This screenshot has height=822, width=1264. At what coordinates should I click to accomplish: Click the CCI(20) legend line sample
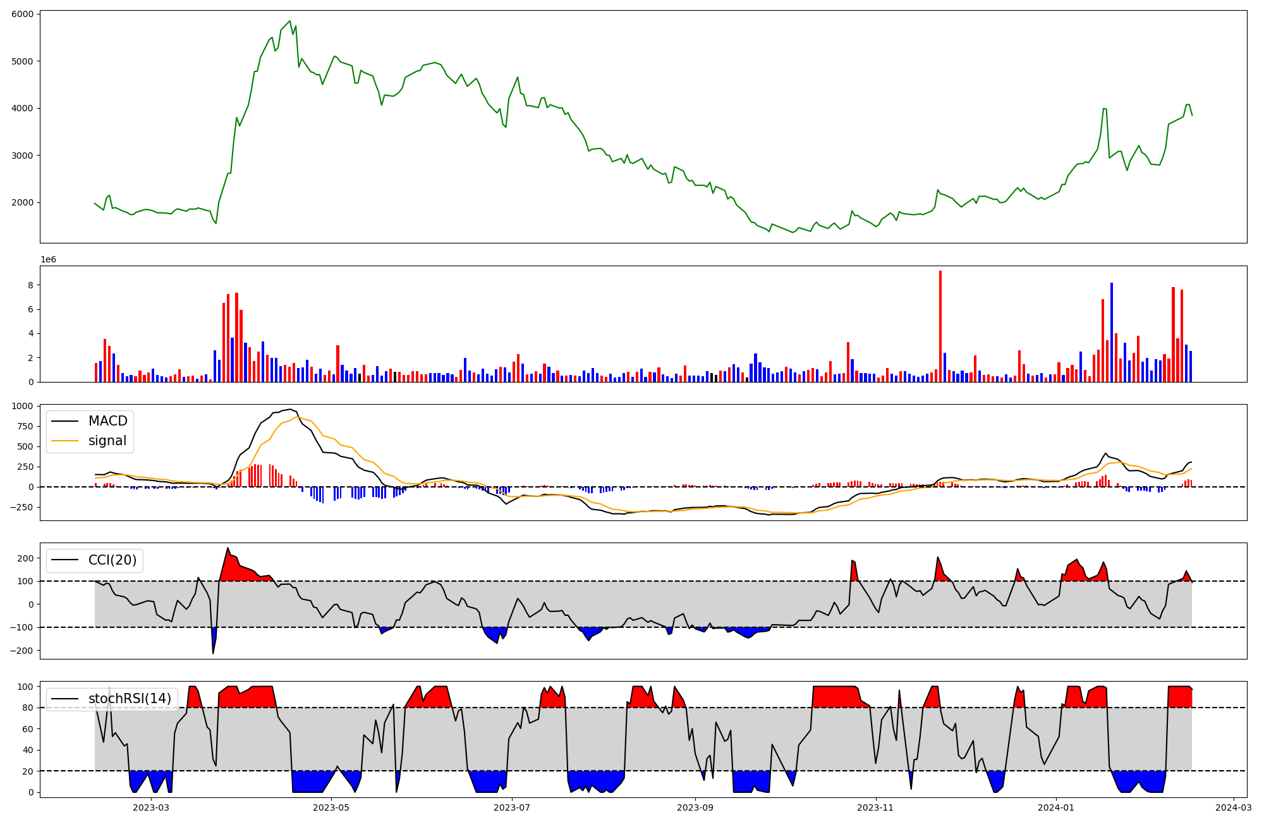[x=65, y=560]
